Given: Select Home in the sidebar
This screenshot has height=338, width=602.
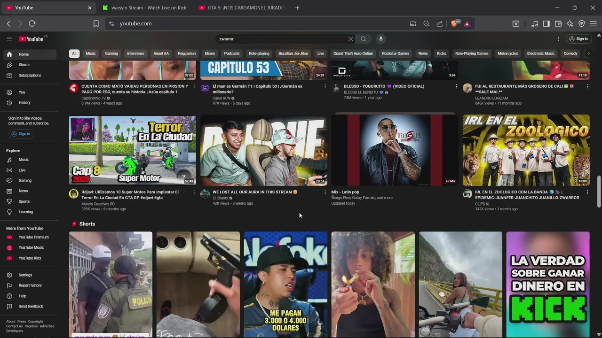Looking at the screenshot, I should tap(29, 54).
